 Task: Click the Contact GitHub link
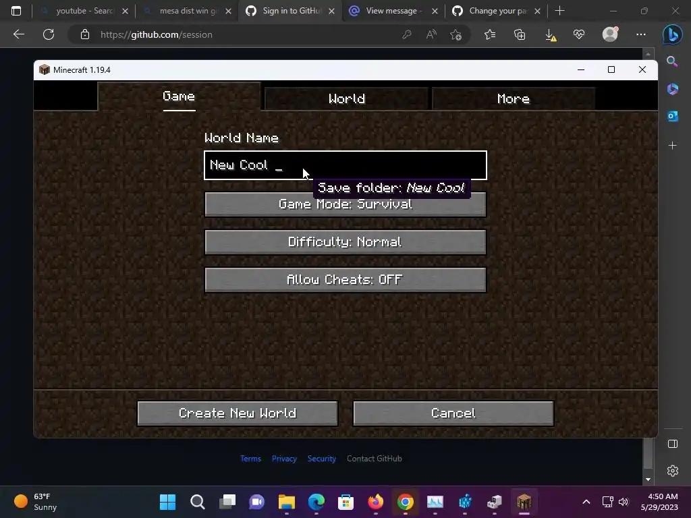[x=374, y=459]
